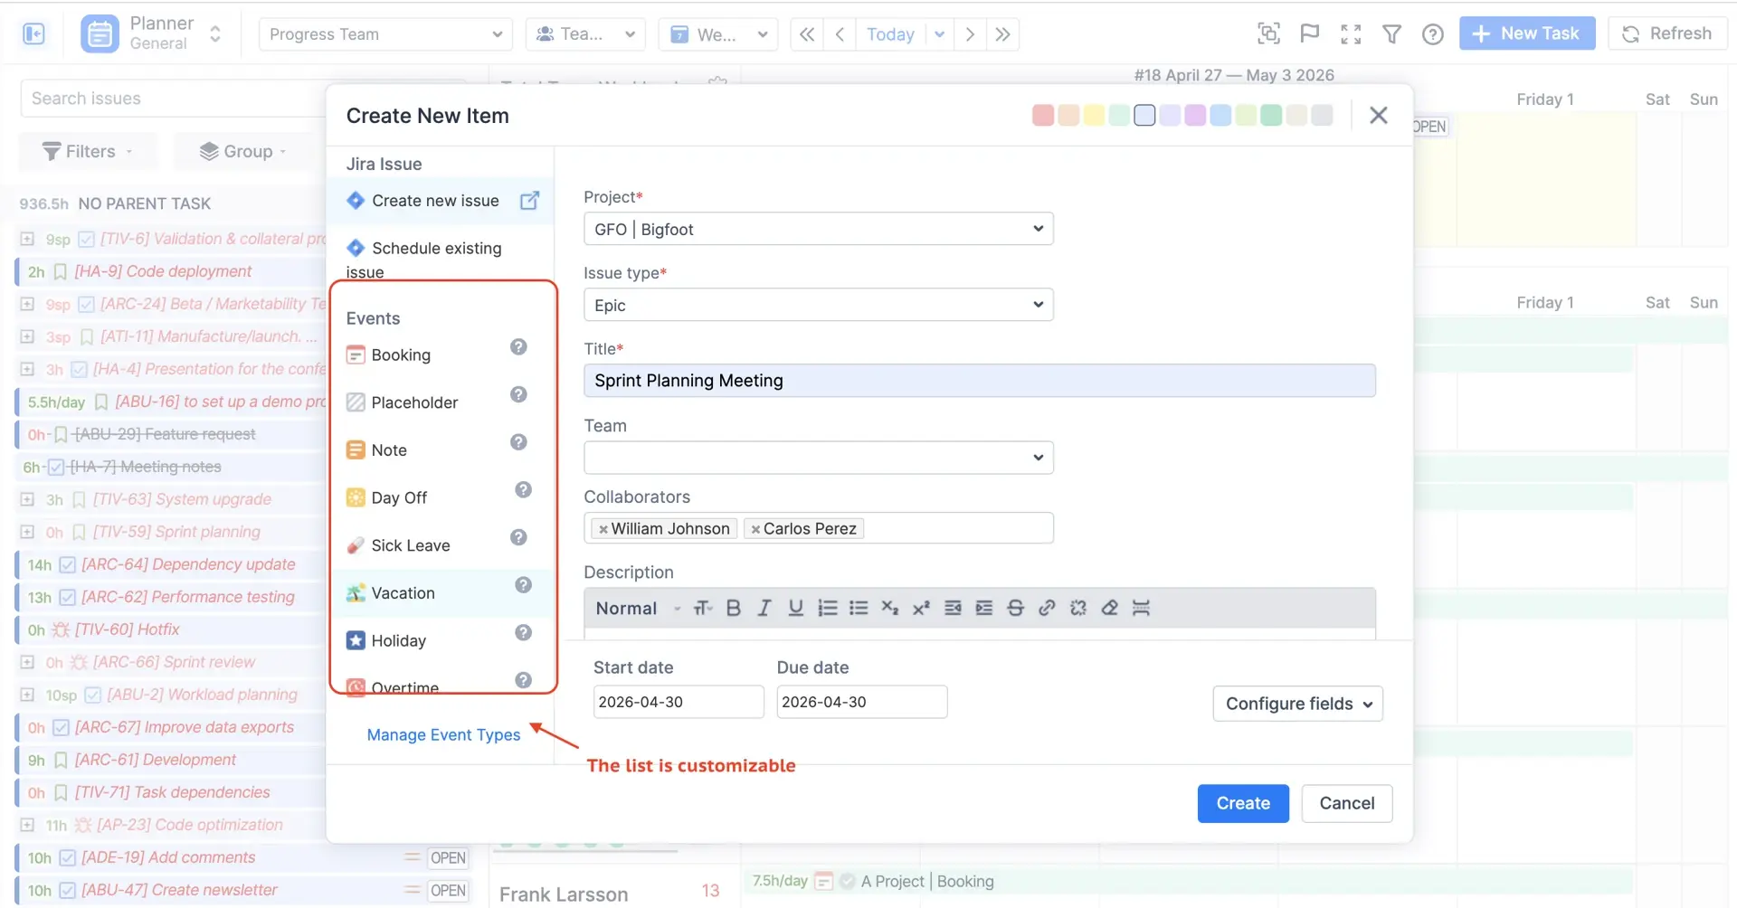Increase indent in Description editor
The image size is (1737, 908).
(x=984, y=608)
